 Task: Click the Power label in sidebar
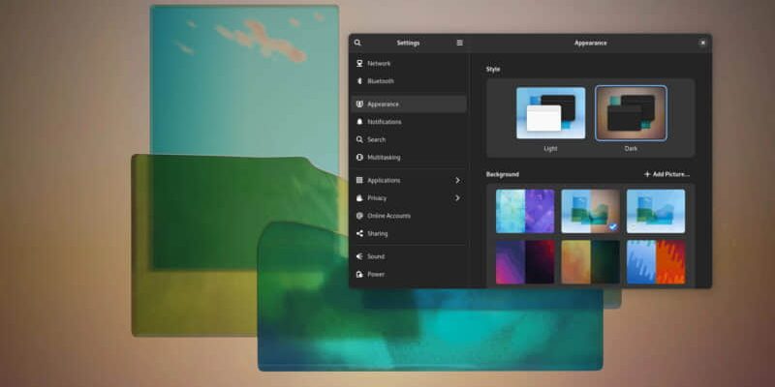click(x=376, y=275)
